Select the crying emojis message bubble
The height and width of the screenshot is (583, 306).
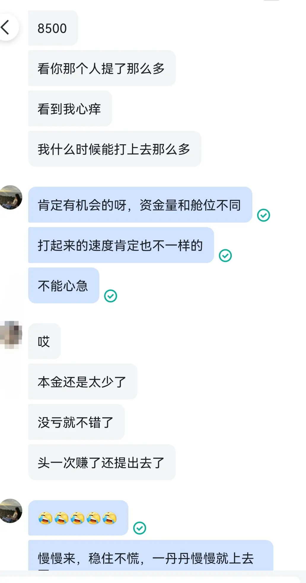pos(78,518)
